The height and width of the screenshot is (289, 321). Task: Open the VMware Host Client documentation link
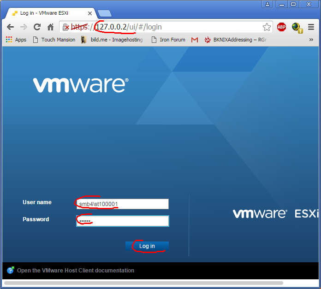[x=75, y=271]
